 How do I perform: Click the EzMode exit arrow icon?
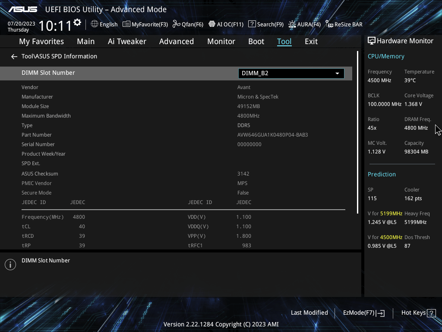point(380,313)
